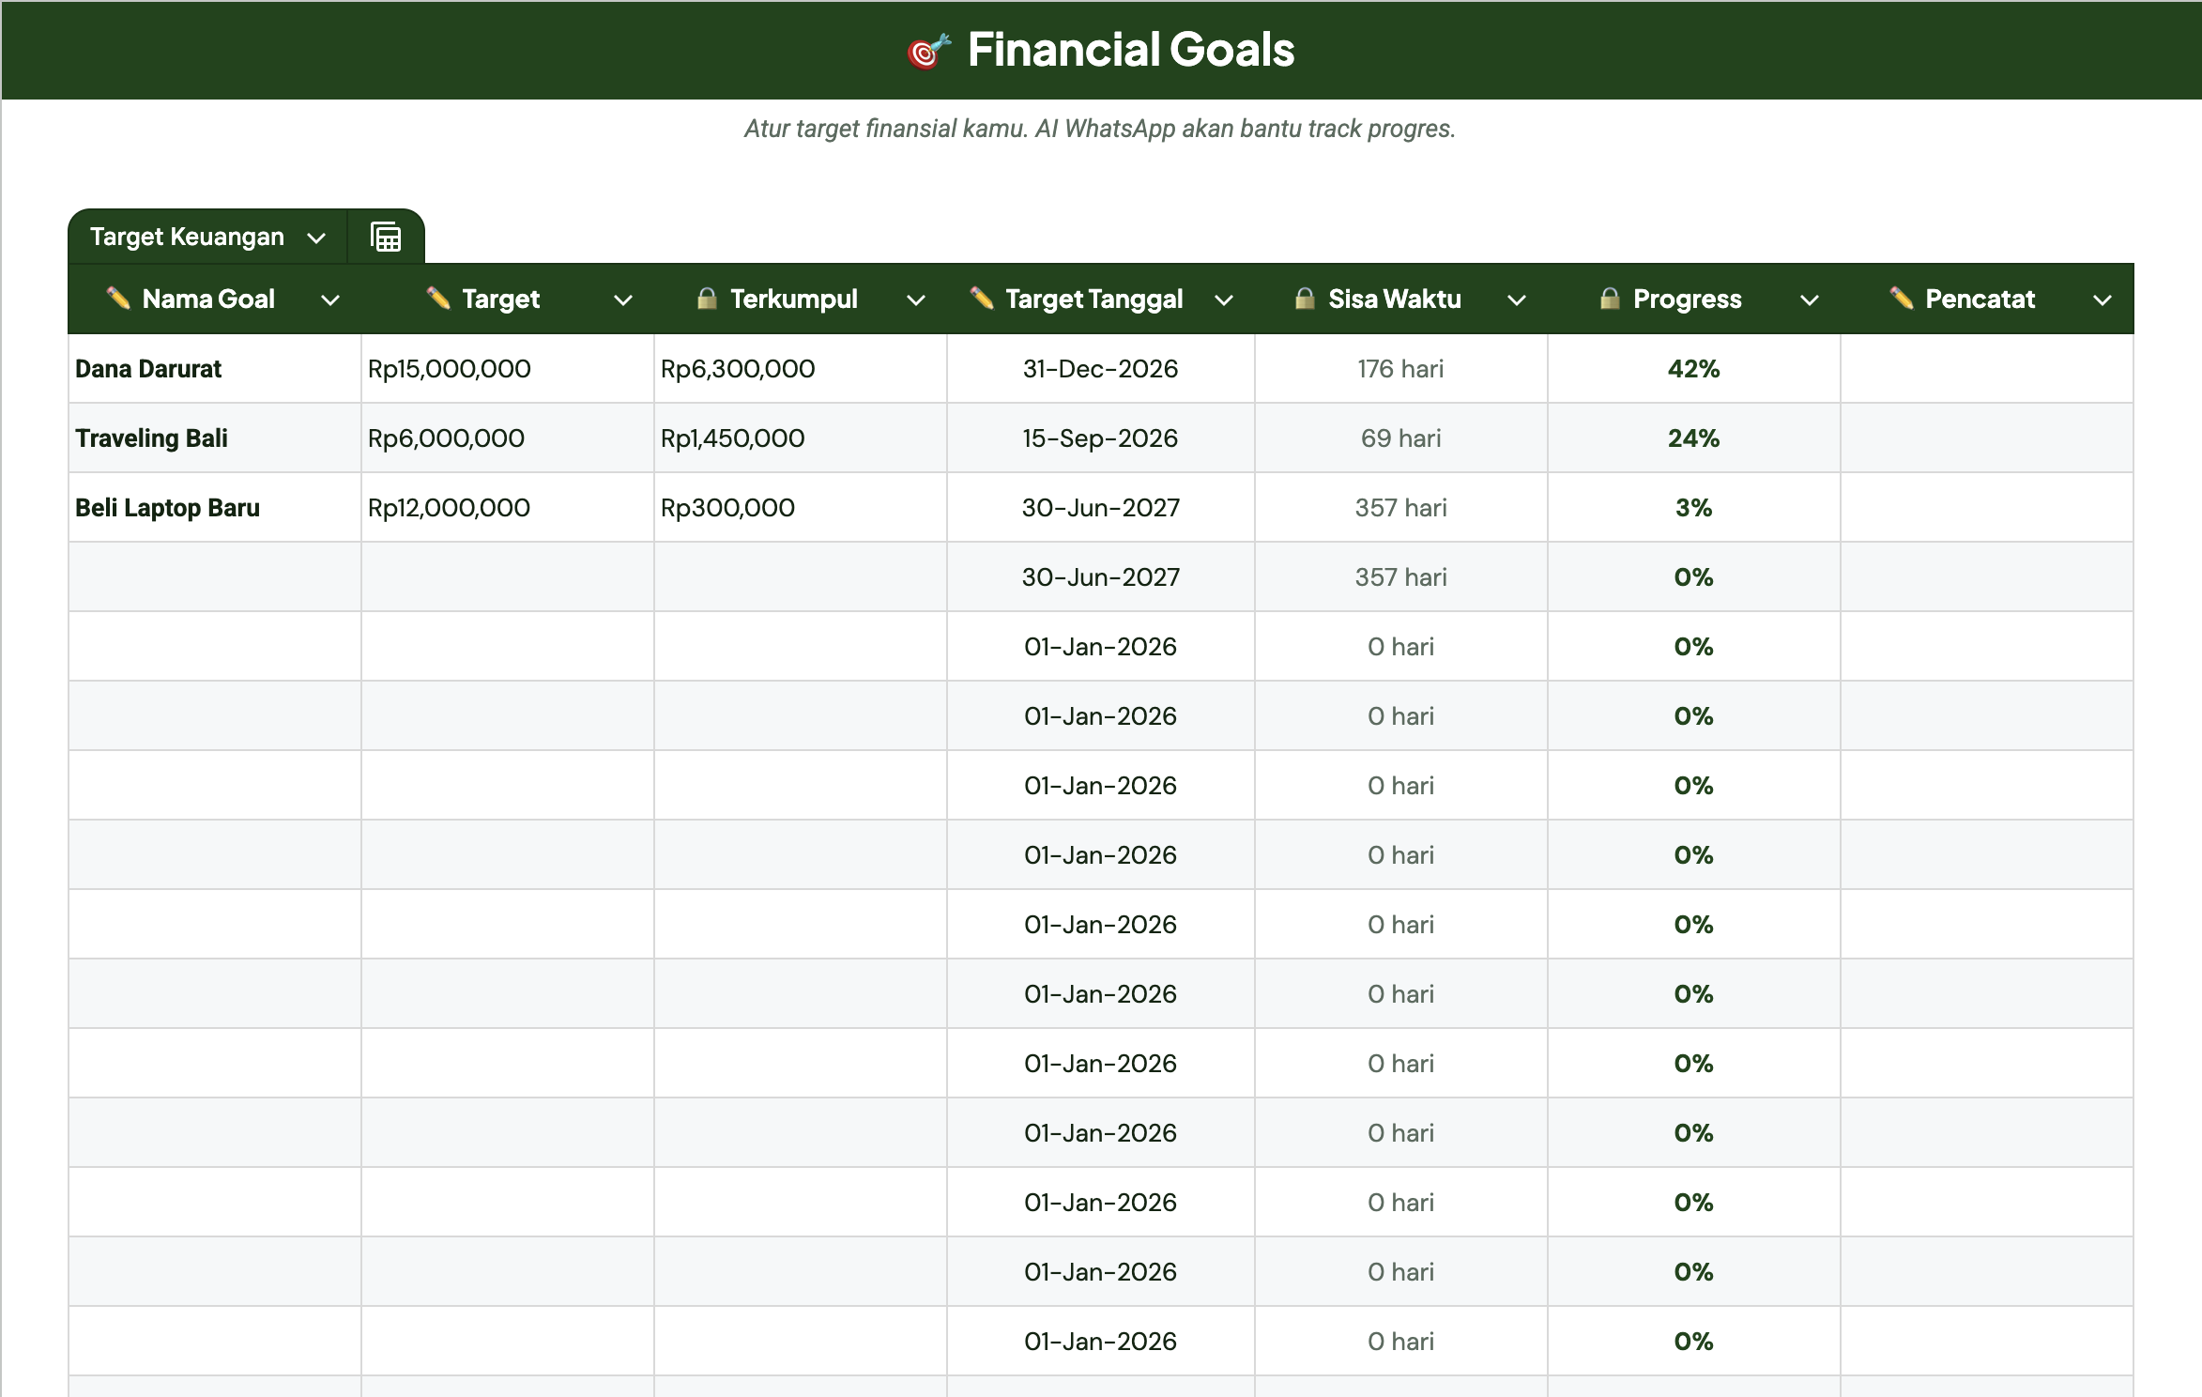2202x1397 pixels.
Task: Select the Pencatat cell for Traveling Bali
Action: click(x=1987, y=438)
